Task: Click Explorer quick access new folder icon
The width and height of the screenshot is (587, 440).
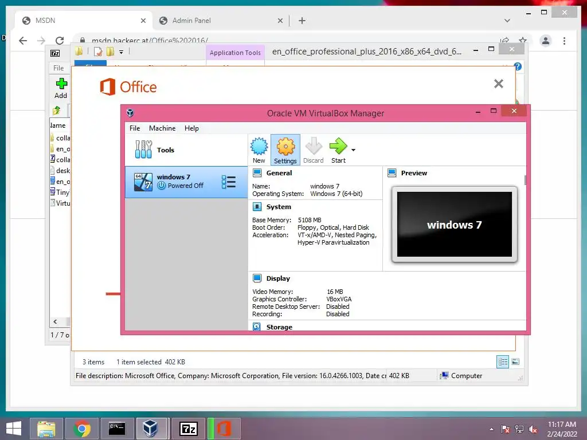Action: (x=110, y=52)
